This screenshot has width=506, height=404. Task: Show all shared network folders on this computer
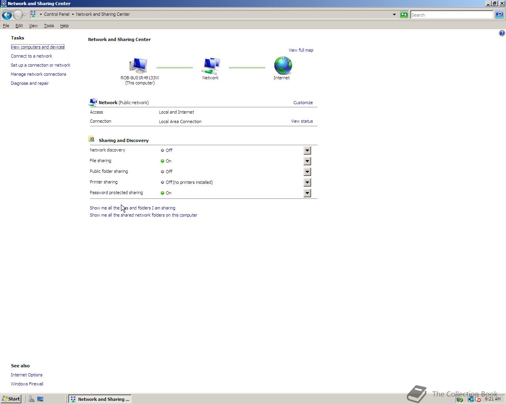tap(143, 215)
